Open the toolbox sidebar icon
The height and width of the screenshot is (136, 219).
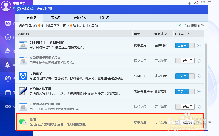tap(8, 93)
